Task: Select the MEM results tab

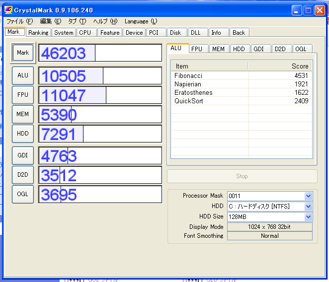Action: pyautogui.click(x=219, y=49)
